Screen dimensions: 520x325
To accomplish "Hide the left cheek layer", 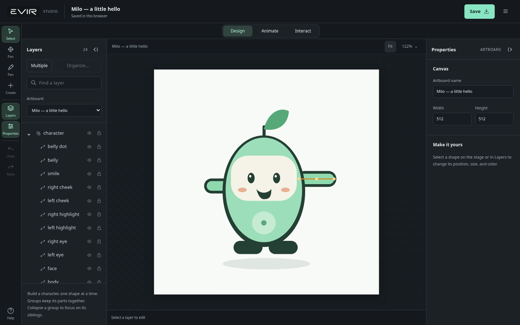I will [89, 201].
